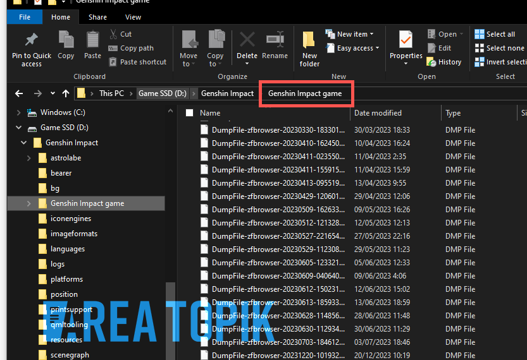Choose Copy path in Clipboard
Screen dimensions: 527x360
(x=131, y=48)
